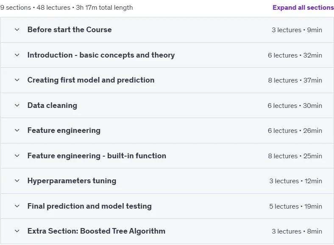Click the 6 lectures • 30min label
Viewport: 334px width, 245px height.
pos(295,106)
